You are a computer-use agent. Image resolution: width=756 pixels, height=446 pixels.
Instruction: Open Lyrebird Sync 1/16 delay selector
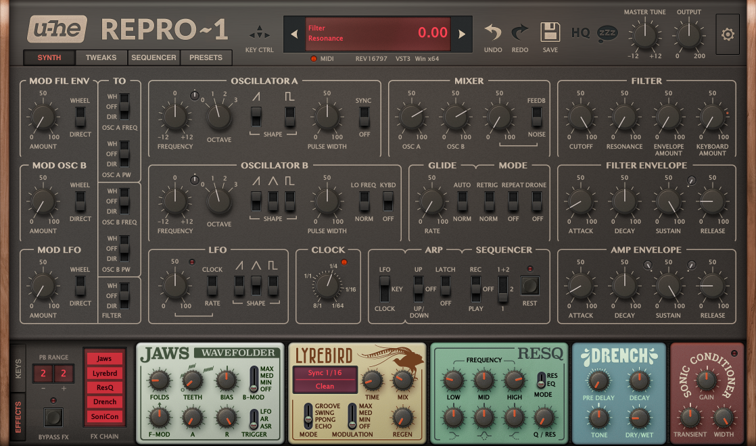click(x=325, y=372)
